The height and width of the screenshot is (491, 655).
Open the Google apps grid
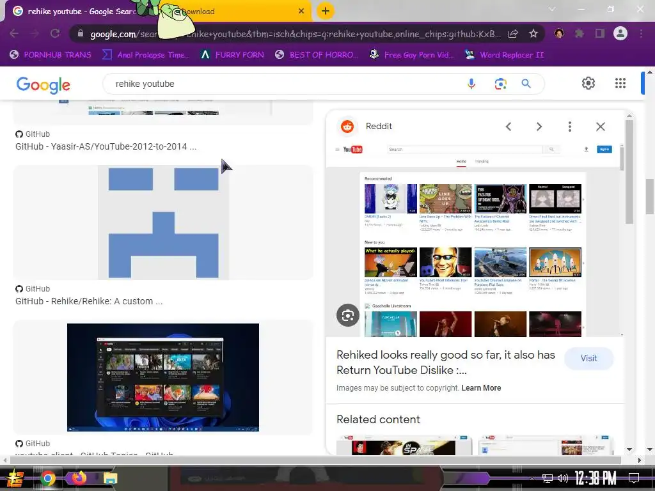point(620,83)
